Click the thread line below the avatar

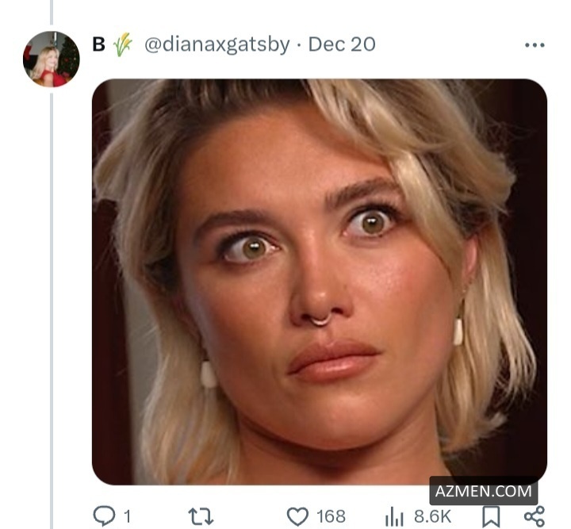[x=52, y=301]
